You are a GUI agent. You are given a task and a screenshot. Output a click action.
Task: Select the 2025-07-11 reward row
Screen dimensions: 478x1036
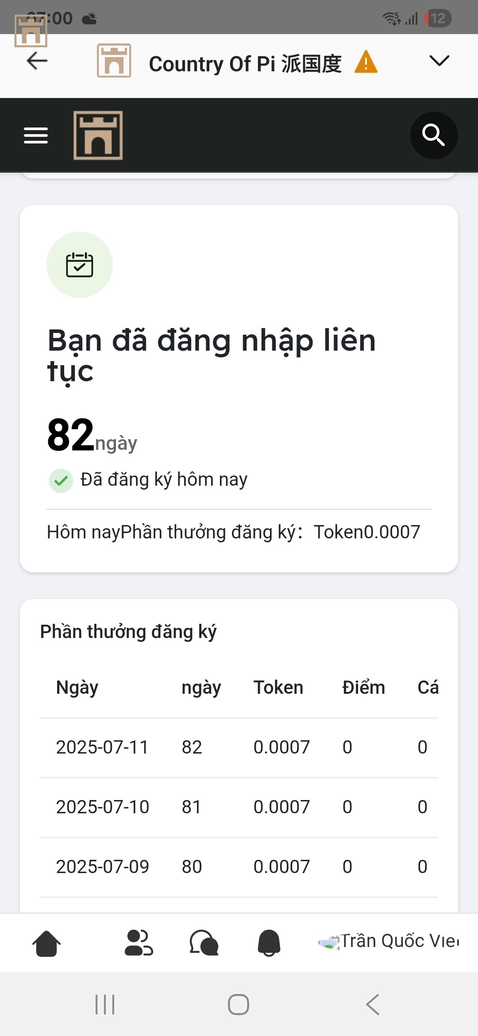point(239,747)
